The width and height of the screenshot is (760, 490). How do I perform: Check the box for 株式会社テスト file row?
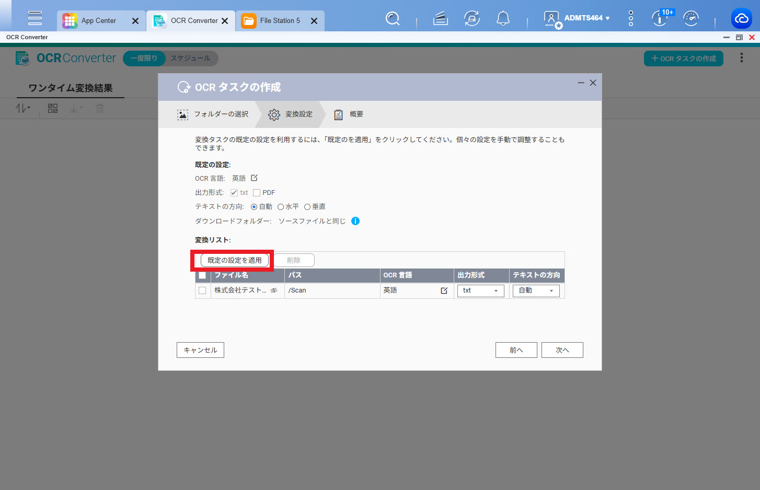[202, 290]
